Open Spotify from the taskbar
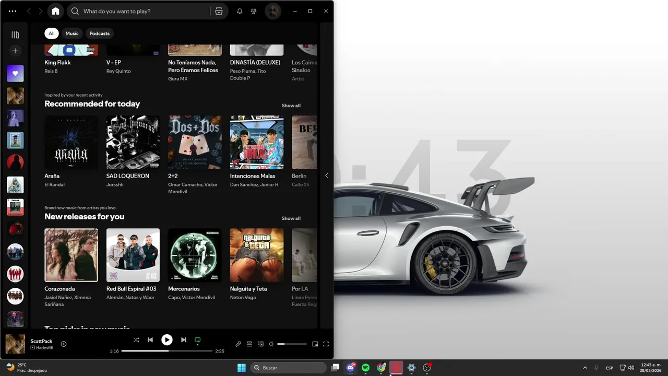Screen dimensions: 668x376 click(366, 368)
